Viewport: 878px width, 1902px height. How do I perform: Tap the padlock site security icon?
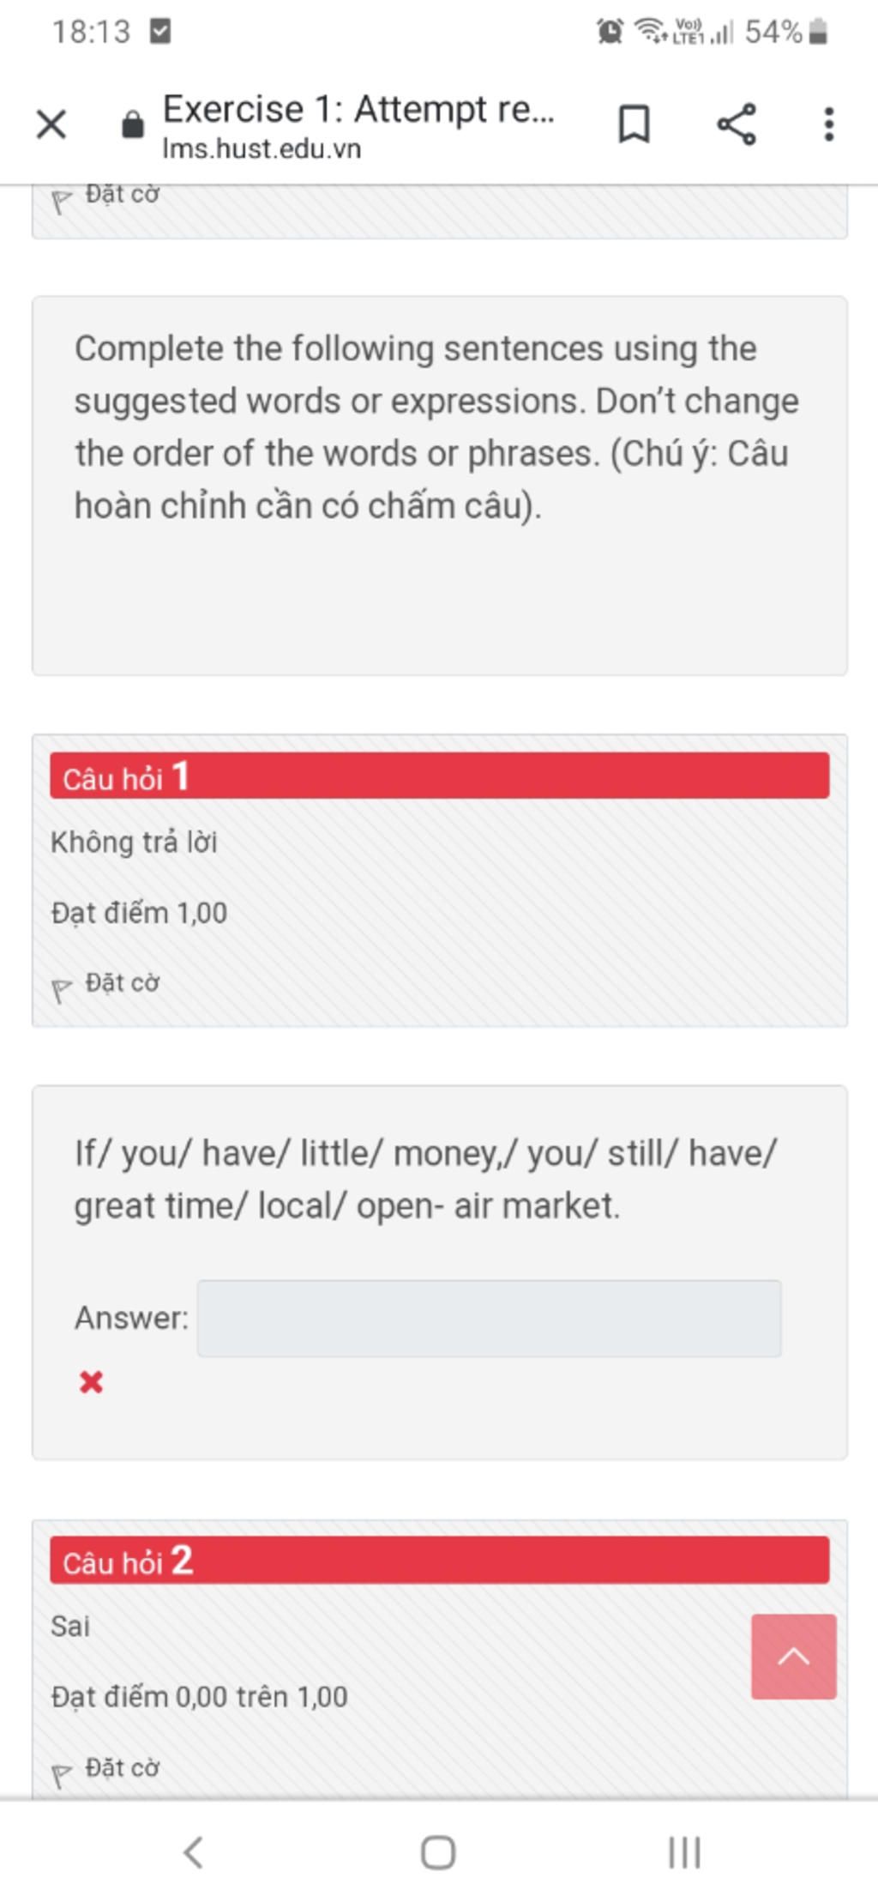point(132,125)
